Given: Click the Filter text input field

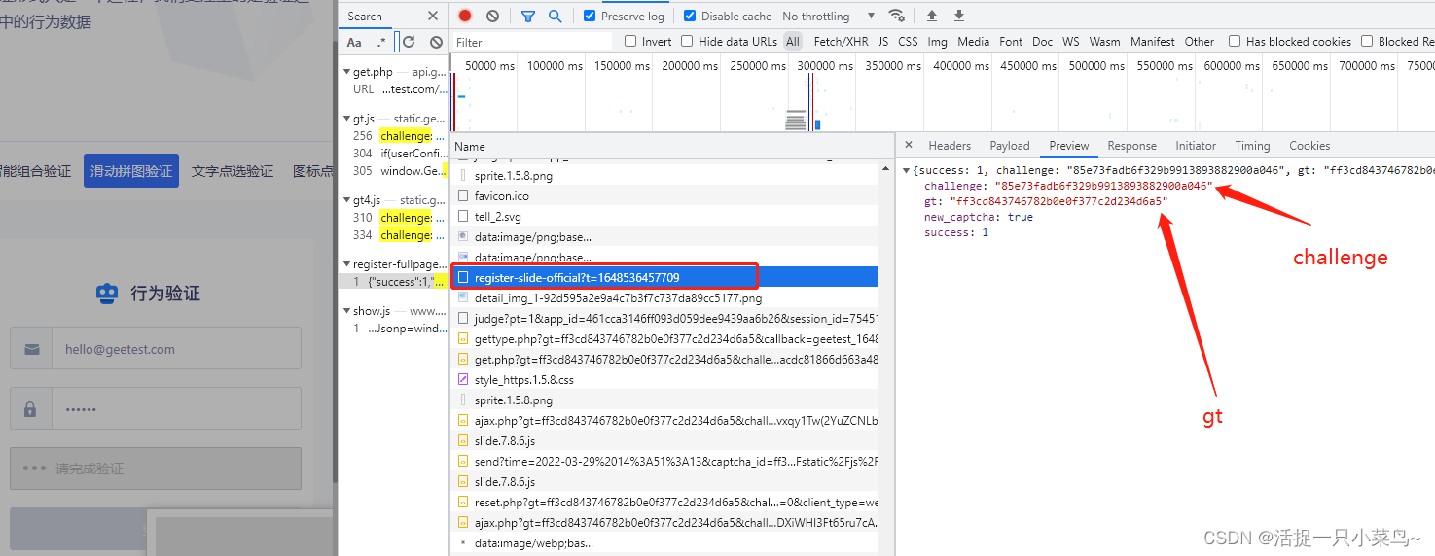Looking at the screenshot, I should 532,42.
